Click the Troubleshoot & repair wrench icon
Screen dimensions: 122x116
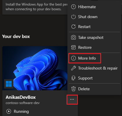point(73,68)
